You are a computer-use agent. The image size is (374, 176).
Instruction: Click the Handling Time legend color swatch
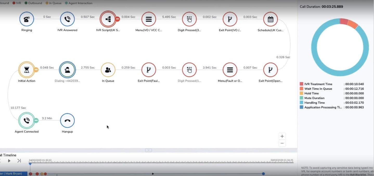tap(301, 103)
